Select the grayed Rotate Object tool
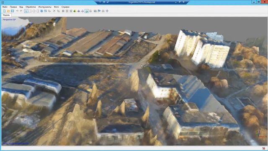 click(49, 11)
